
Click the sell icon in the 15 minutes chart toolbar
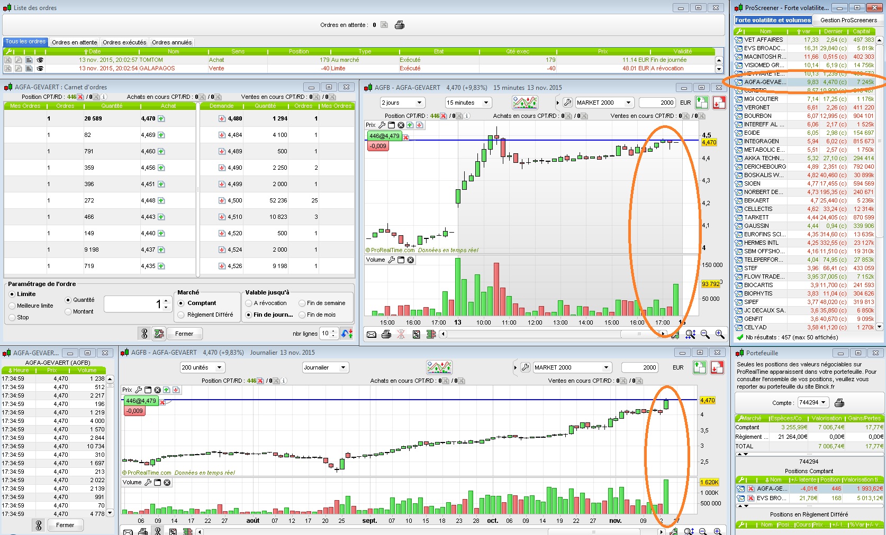[719, 103]
